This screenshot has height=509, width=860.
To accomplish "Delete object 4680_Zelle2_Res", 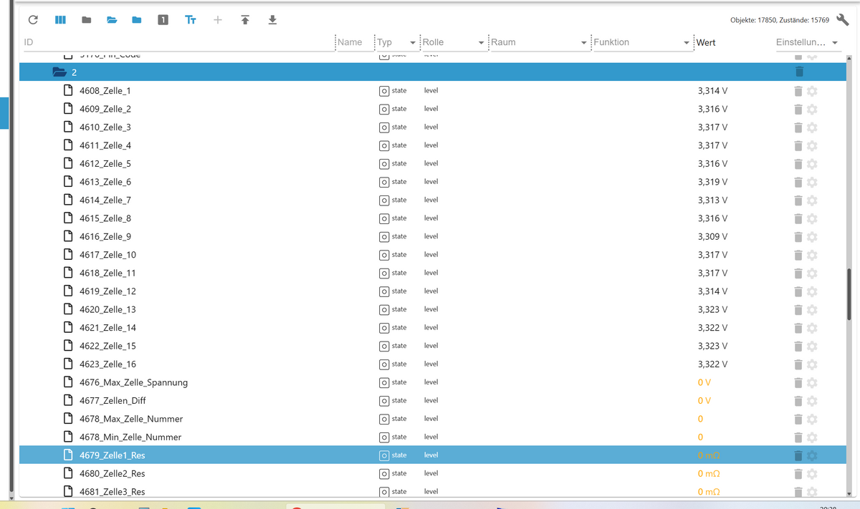I will pos(798,474).
